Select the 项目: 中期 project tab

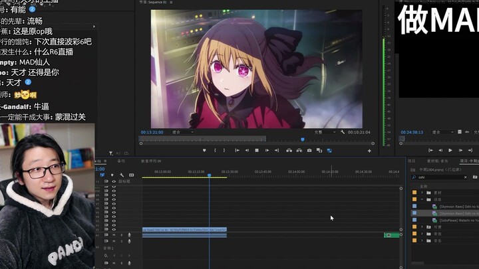point(469,161)
